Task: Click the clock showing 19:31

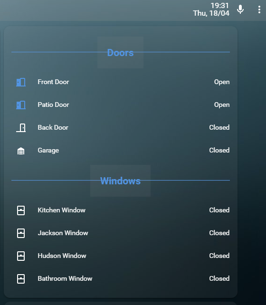Action: tap(220, 5)
